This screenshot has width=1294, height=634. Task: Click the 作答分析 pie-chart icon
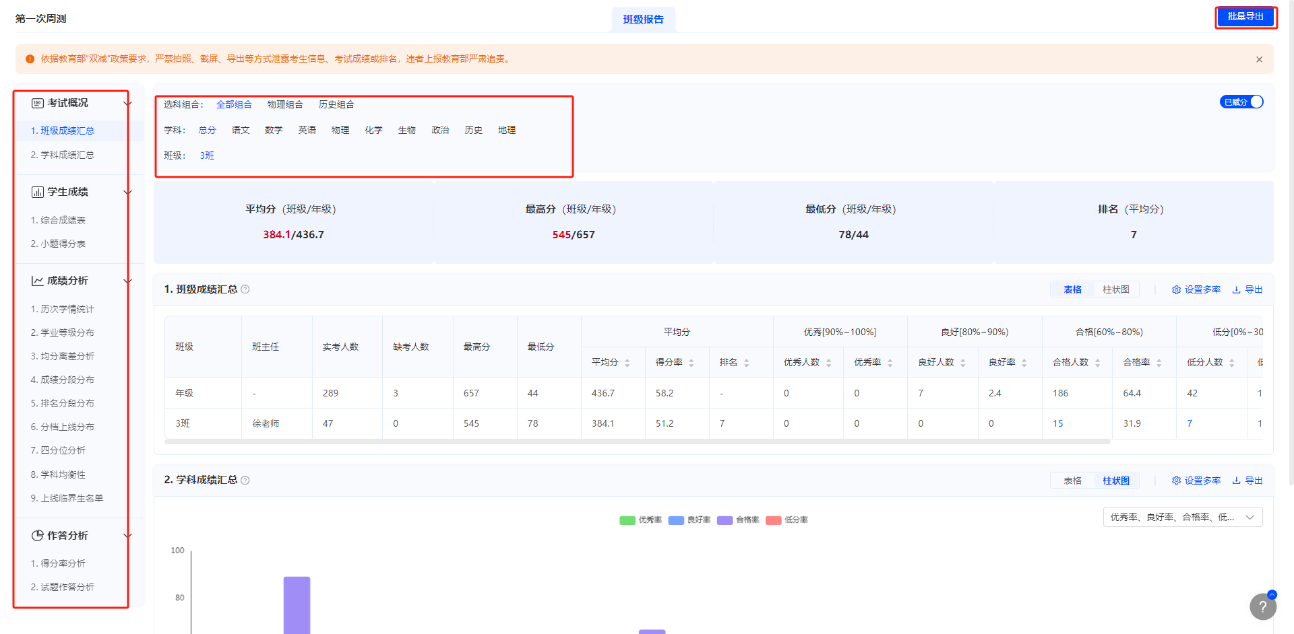(x=38, y=536)
